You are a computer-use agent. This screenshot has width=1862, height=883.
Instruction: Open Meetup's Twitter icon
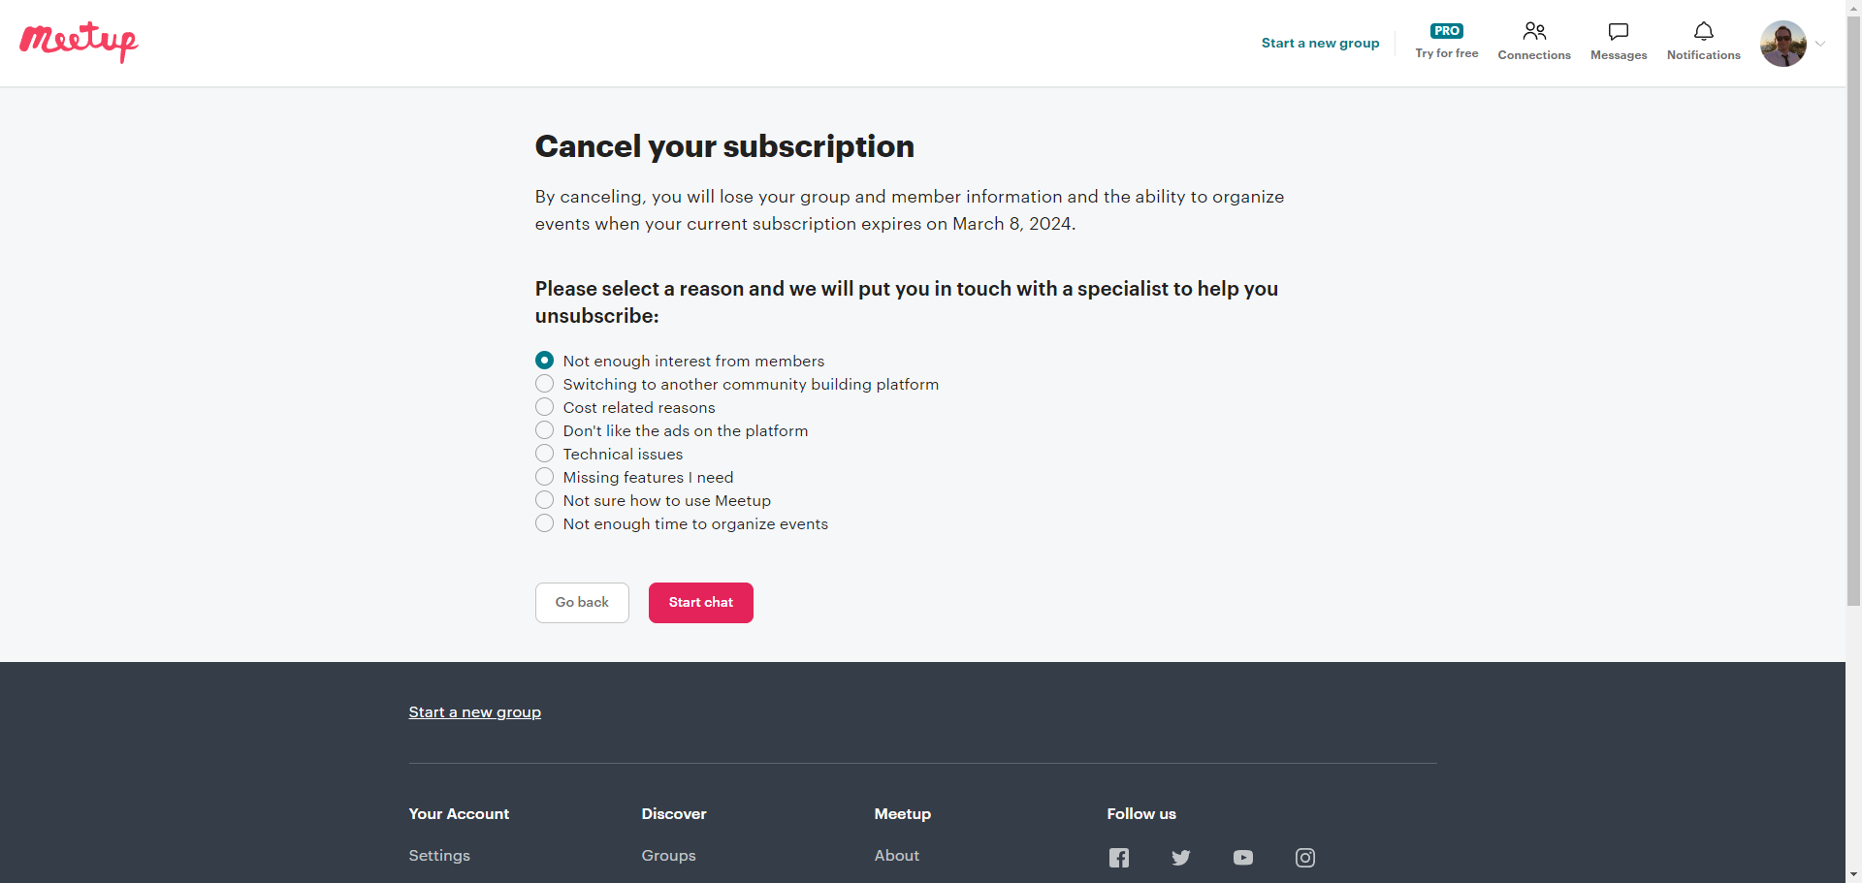tap(1180, 858)
